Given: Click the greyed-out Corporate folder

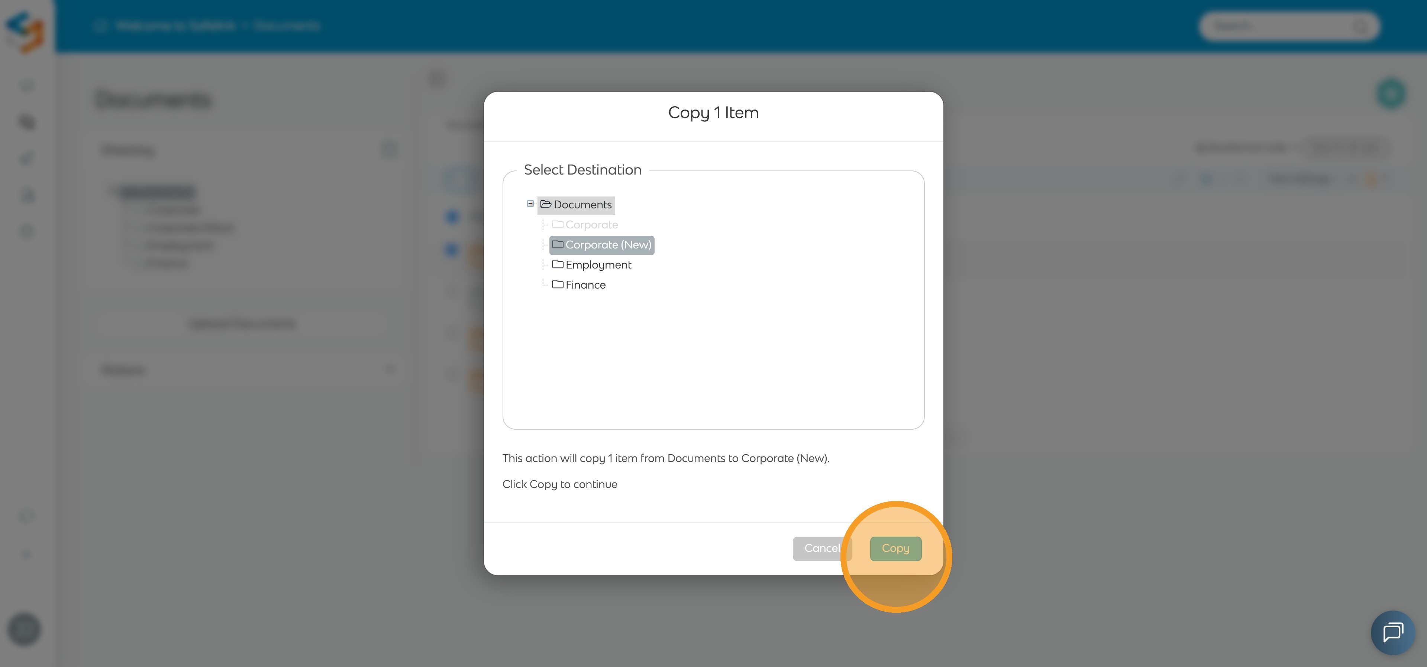Looking at the screenshot, I should click(x=591, y=225).
